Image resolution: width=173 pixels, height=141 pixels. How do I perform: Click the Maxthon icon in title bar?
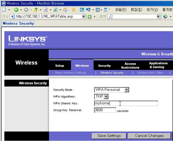pyautogui.click(x=4, y=4)
